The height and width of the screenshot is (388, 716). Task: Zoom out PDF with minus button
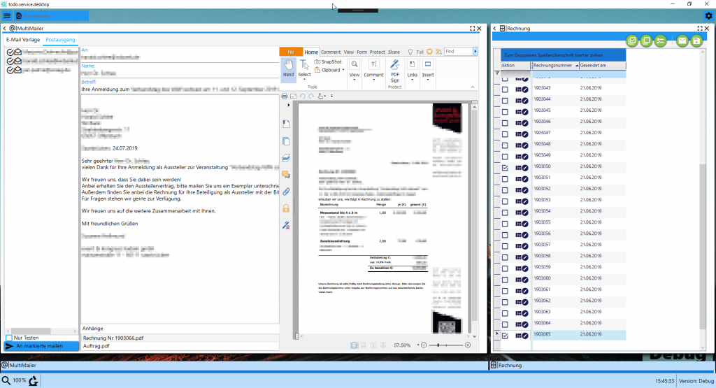[x=424, y=345]
